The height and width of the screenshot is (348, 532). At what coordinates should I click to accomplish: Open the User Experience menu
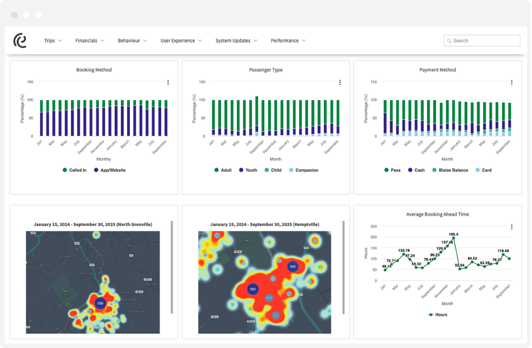[181, 41]
